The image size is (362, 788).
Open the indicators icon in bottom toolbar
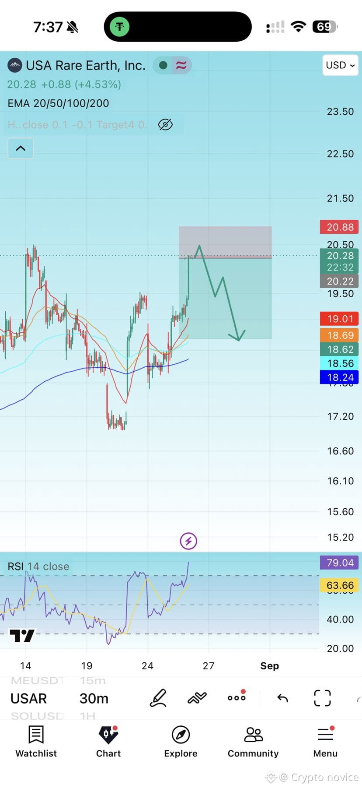197,698
